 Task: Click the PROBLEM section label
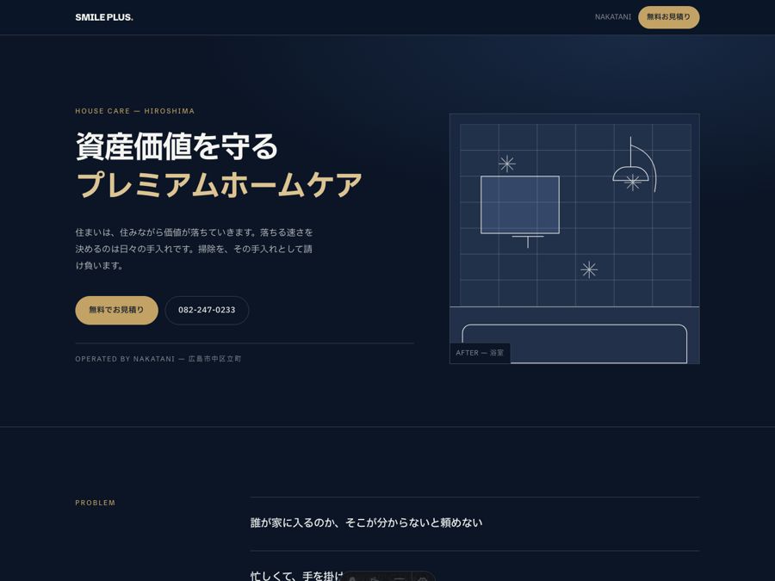coord(96,503)
